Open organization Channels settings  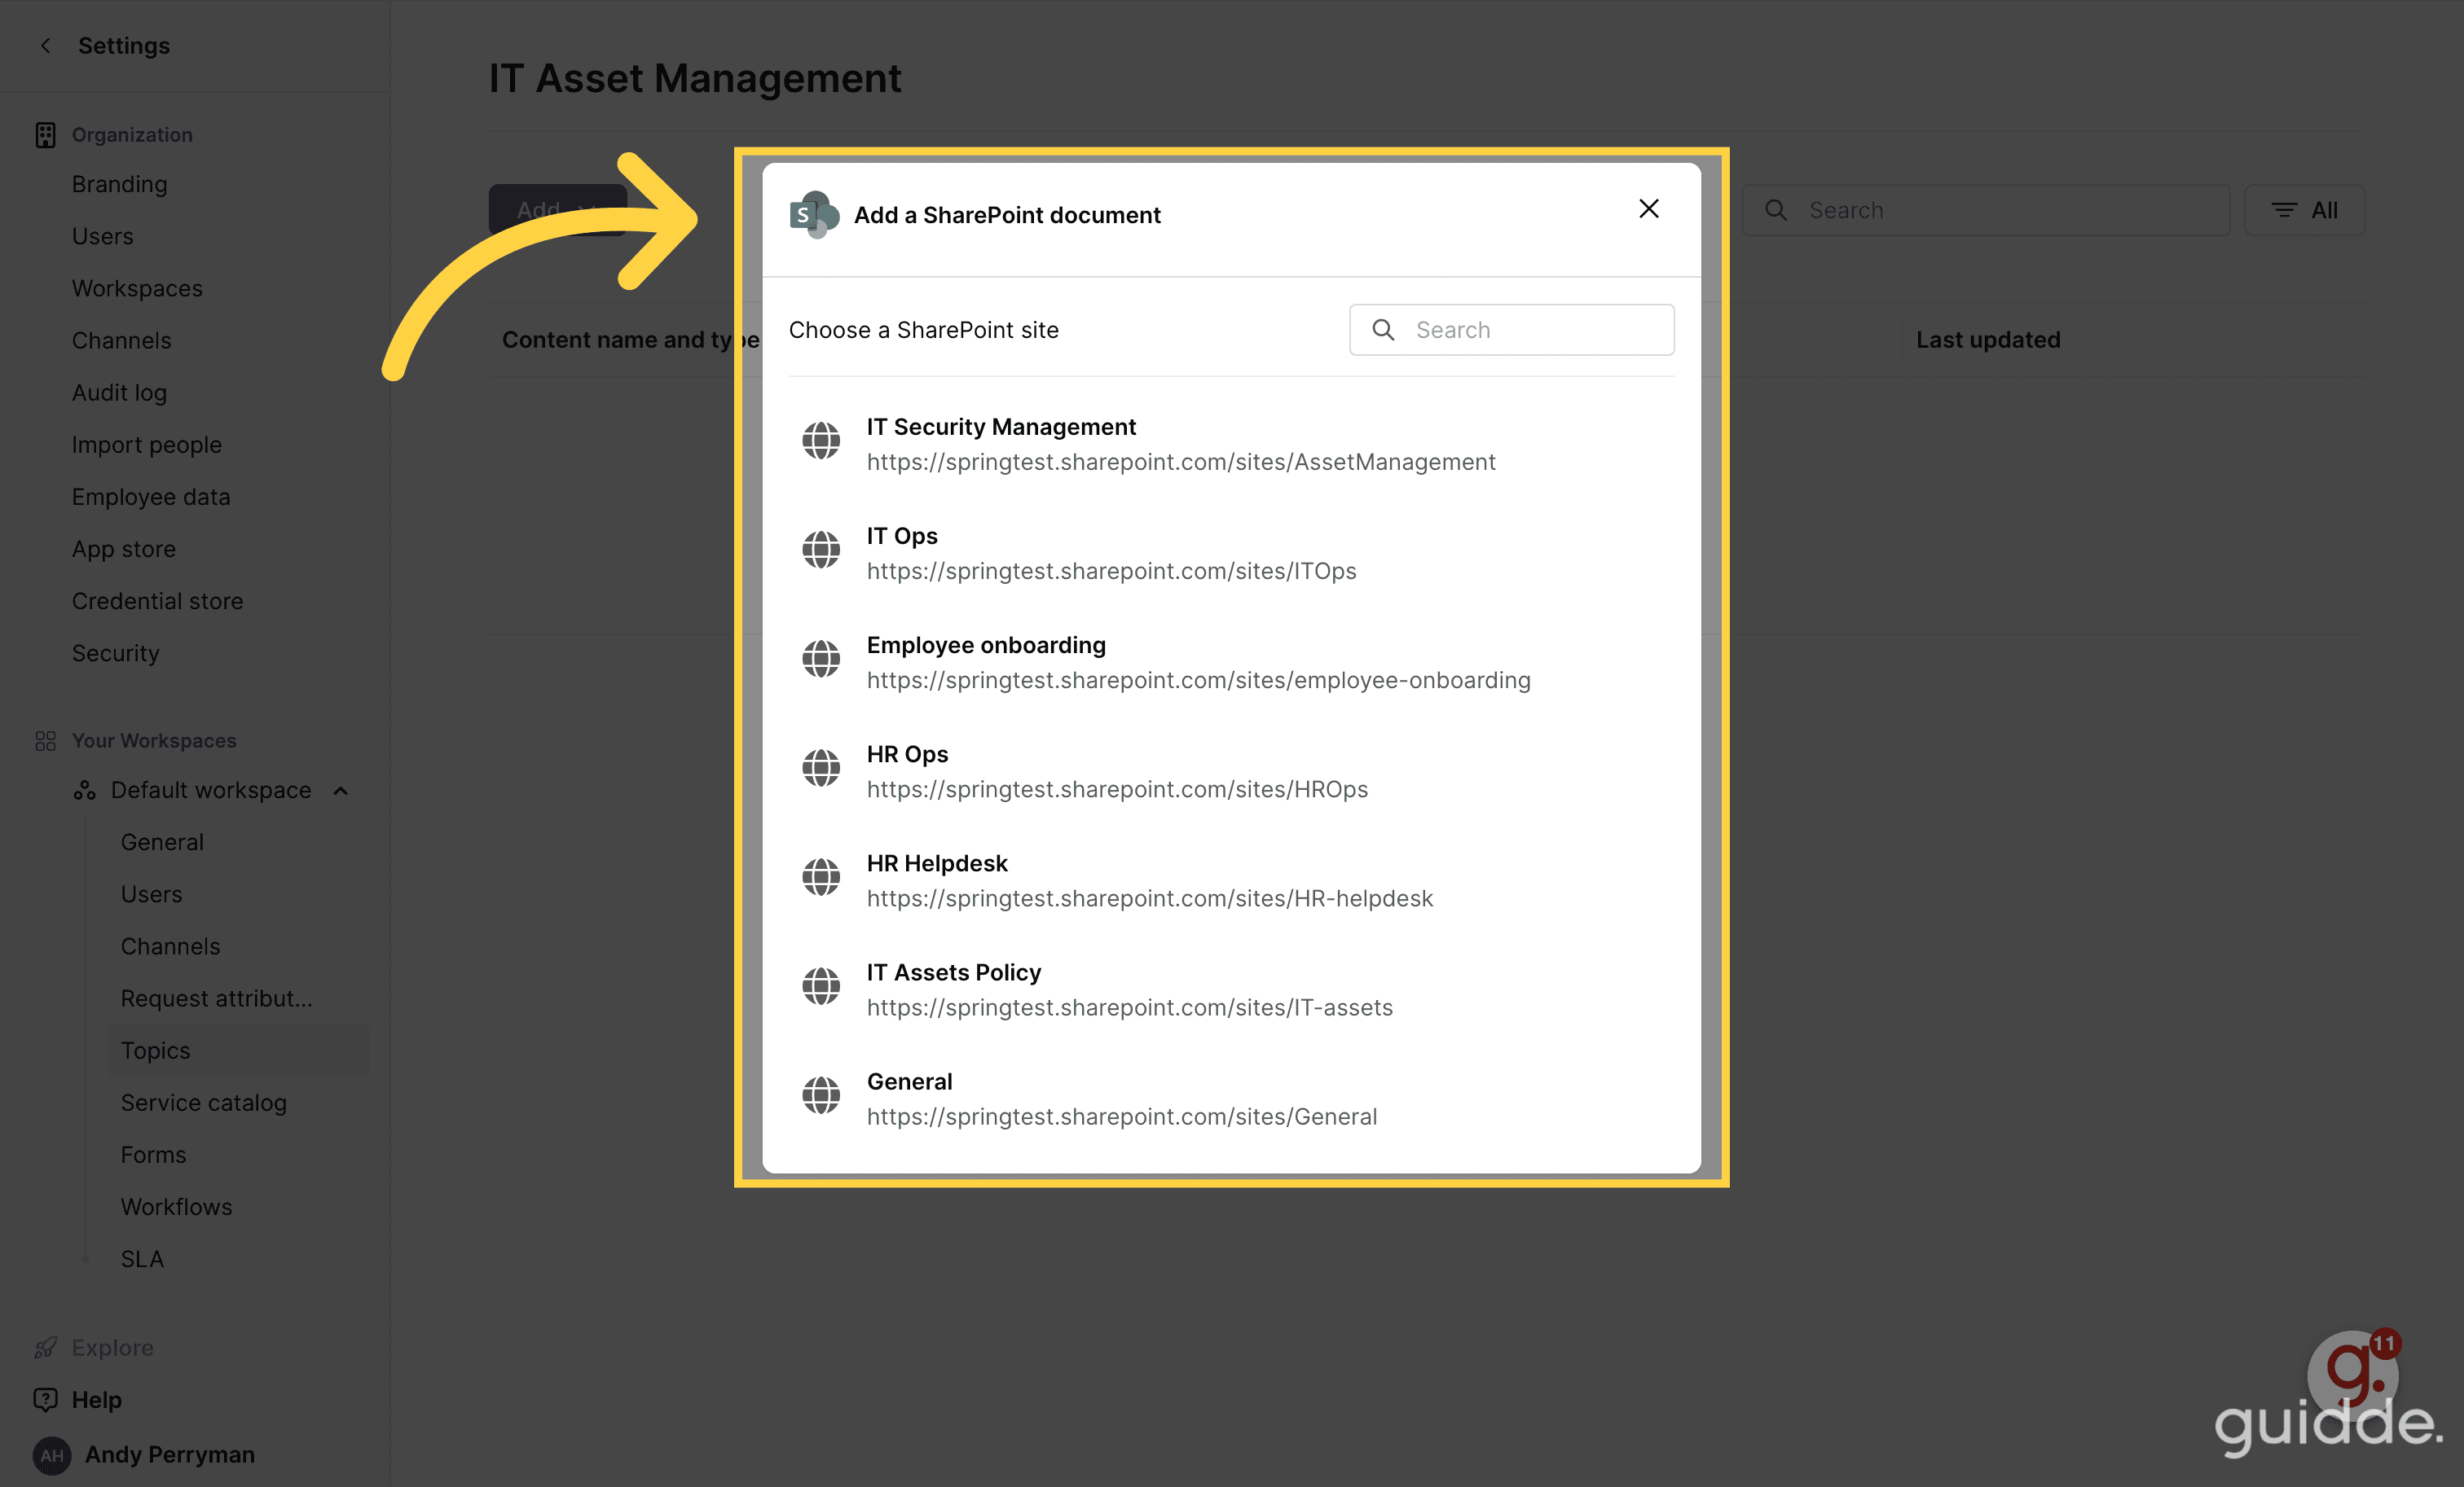tap(122, 340)
